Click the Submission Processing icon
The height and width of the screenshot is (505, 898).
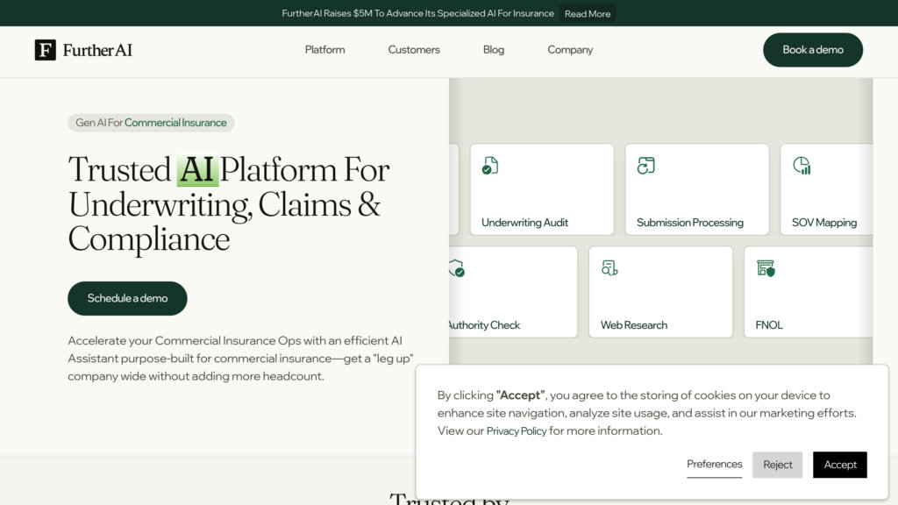pyautogui.click(x=646, y=166)
